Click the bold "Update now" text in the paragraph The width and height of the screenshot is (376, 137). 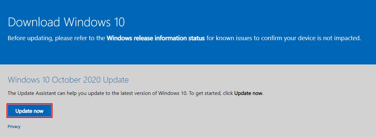(248, 93)
